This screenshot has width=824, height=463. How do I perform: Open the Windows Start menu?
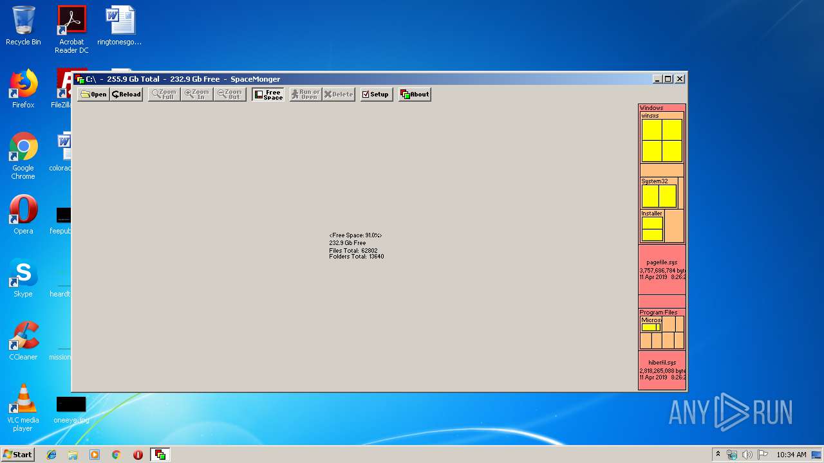pyautogui.click(x=17, y=455)
